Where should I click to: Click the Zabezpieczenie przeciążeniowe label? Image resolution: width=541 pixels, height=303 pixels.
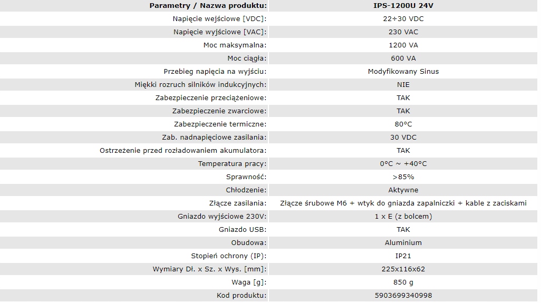[x=210, y=98]
